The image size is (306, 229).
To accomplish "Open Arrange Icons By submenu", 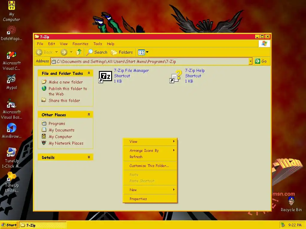I will (x=150, y=151).
